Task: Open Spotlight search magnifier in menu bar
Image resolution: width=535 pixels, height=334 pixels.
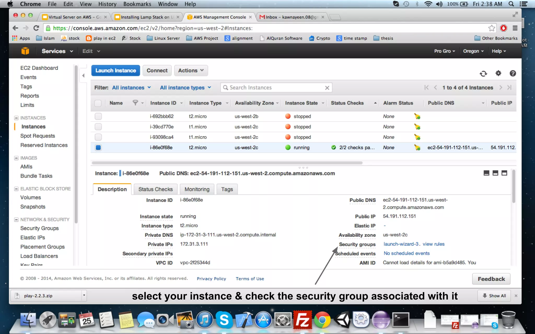Action: [x=511, y=4]
